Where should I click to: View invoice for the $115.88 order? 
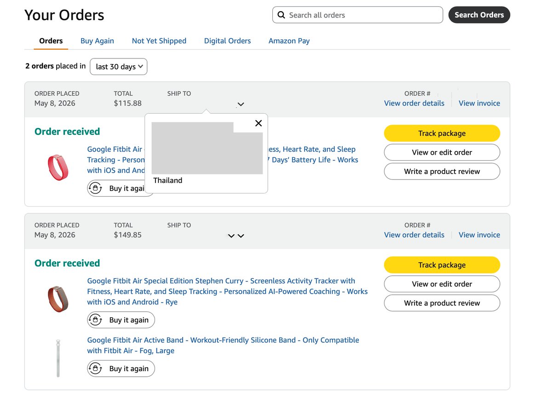pyautogui.click(x=479, y=103)
